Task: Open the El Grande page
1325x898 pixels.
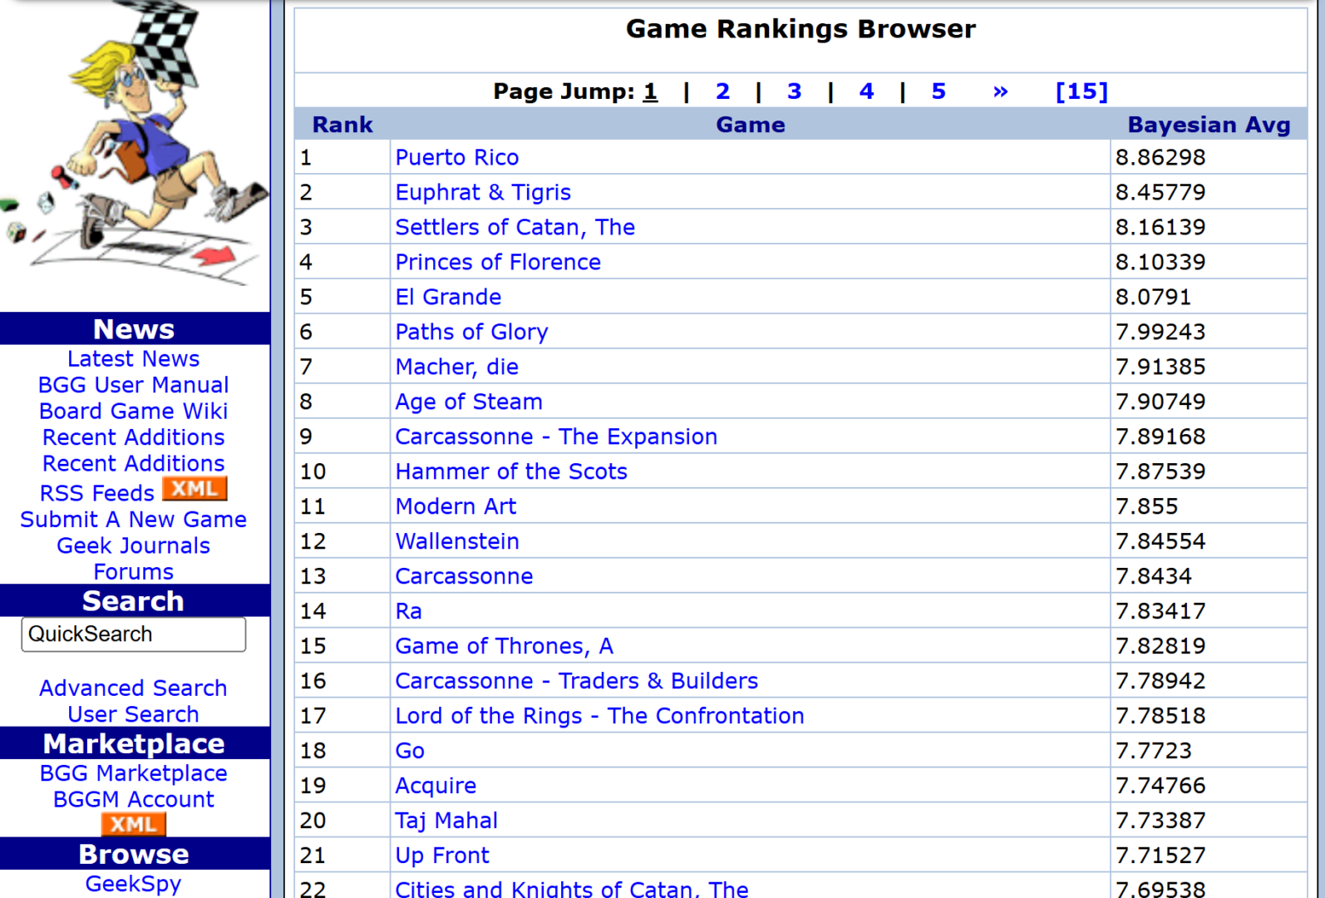Action: point(448,297)
